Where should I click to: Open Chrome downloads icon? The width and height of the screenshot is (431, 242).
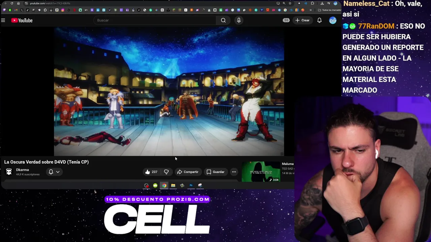(322, 3)
